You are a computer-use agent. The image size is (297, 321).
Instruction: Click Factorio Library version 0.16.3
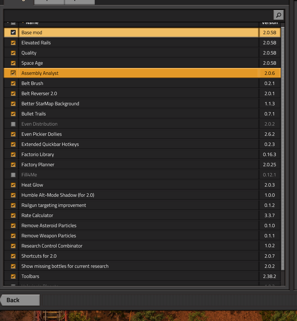click(x=269, y=154)
